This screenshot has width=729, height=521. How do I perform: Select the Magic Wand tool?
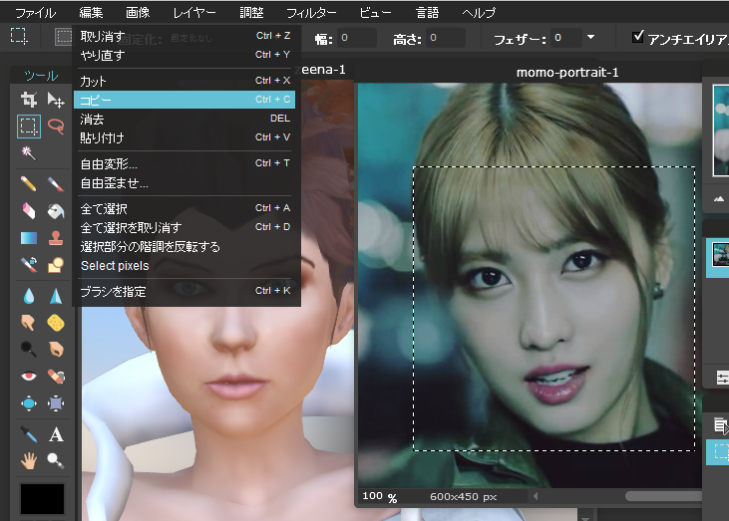pos(29,152)
